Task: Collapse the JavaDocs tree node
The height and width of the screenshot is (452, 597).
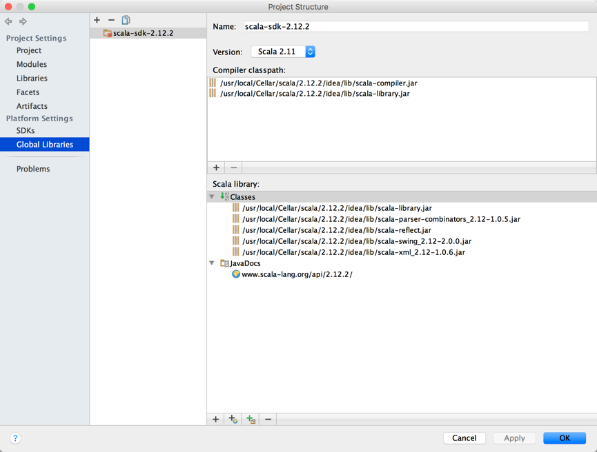Action: click(x=212, y=263)
